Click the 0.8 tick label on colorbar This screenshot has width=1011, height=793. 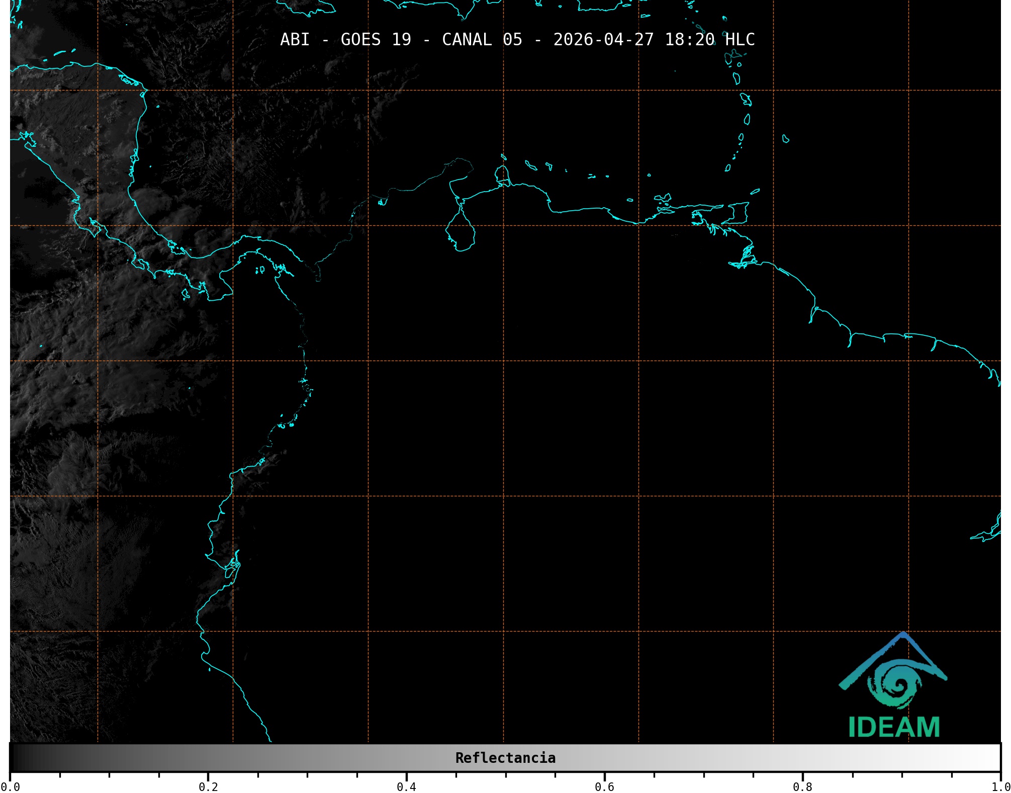pyautogui.click(x=802, y=786)
